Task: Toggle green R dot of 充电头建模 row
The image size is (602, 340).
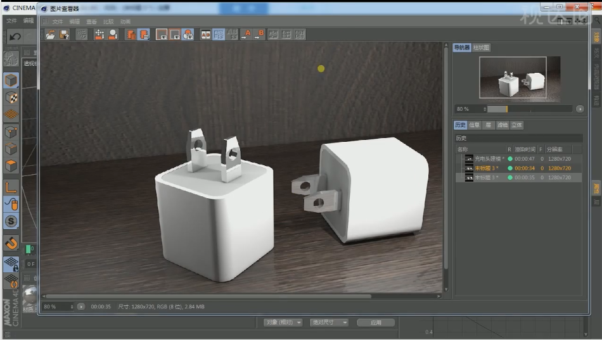Action: (510, 159)
